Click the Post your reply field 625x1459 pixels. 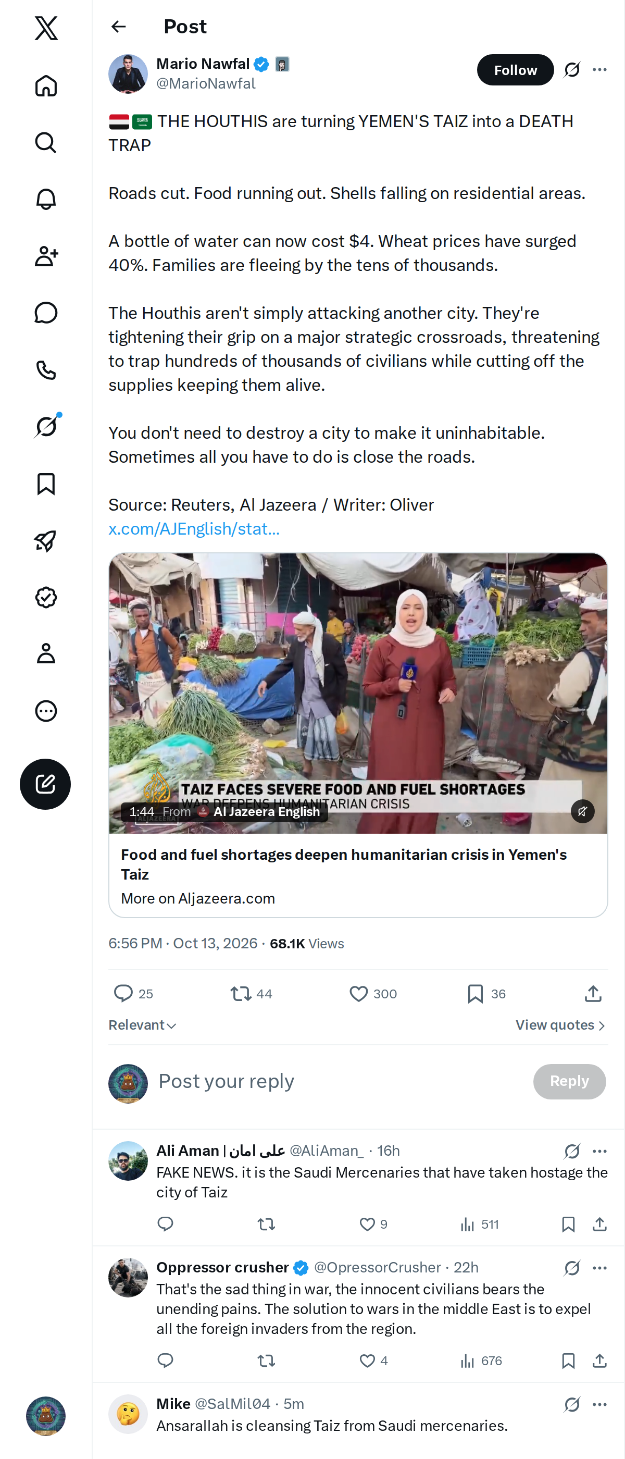pos(340,1081)
